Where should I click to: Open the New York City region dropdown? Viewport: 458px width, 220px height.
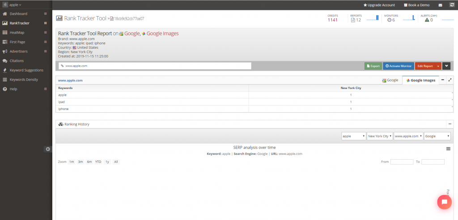(x=380, y=136)
